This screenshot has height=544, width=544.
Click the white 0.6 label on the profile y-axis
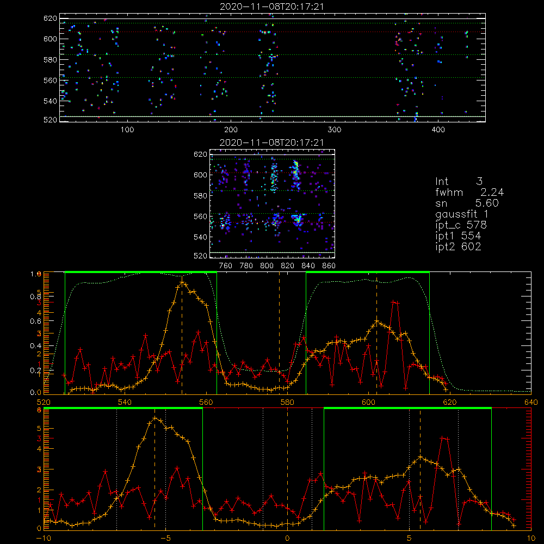pyautogui.click(x=35, y=321)
